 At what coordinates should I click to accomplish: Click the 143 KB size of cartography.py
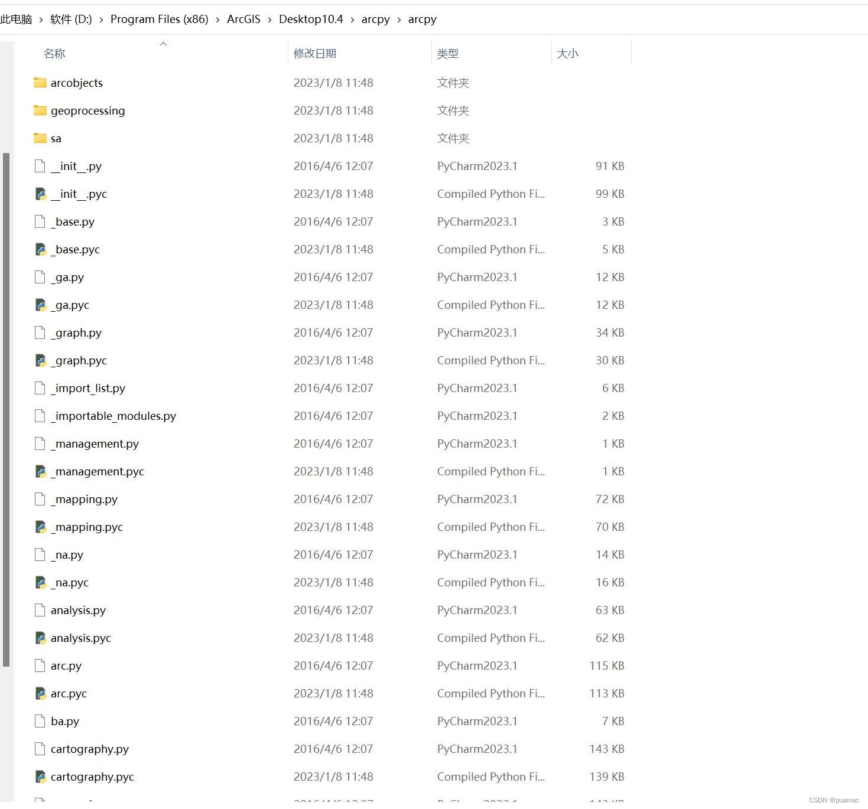coord(607,749)
